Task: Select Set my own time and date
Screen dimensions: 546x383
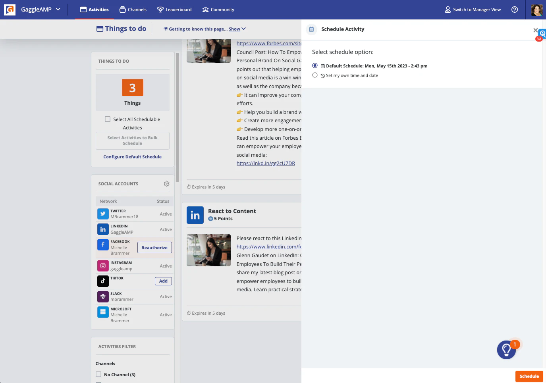Action: 315,75
